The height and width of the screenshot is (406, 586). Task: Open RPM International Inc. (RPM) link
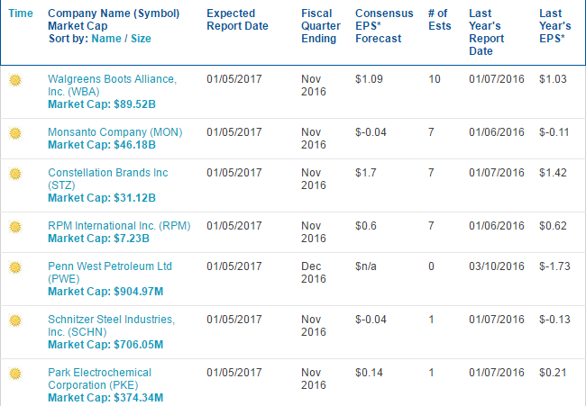pyautogui.click(x=119, y=226)
